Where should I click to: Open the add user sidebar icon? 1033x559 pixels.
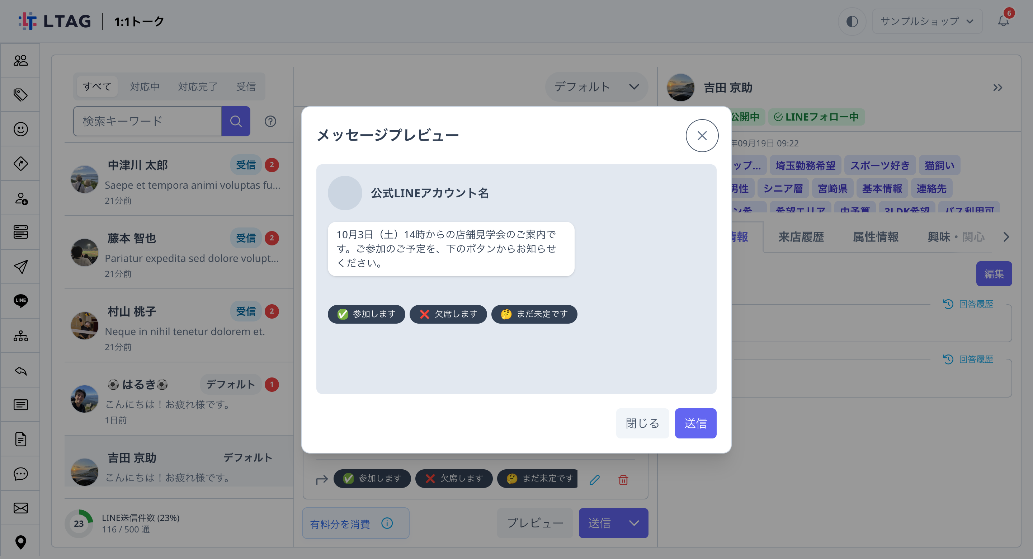[x=20, y=198]
